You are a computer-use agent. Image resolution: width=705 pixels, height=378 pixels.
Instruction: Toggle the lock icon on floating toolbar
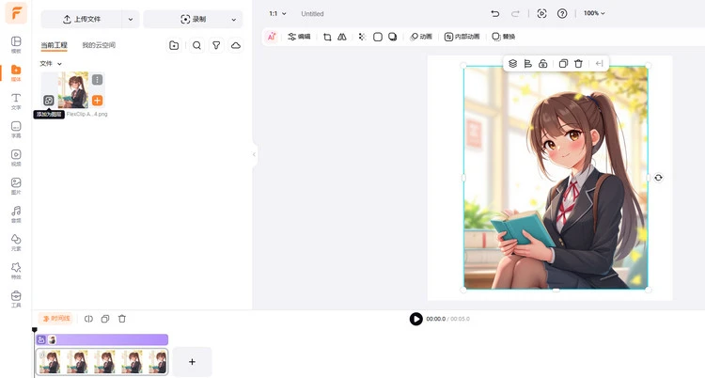click(543, 64)
